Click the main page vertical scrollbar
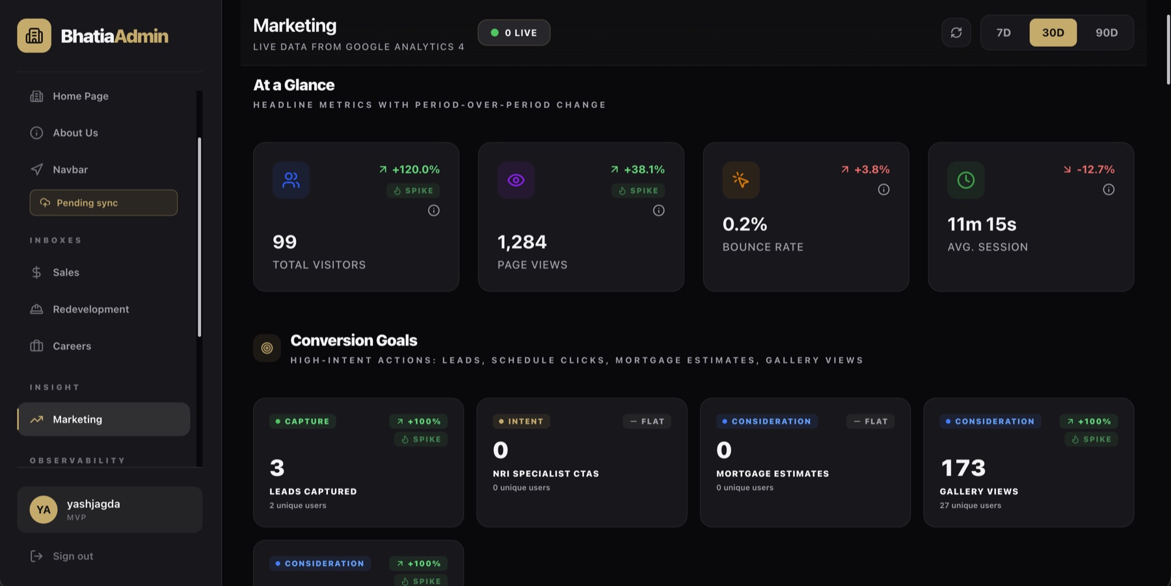1171x586 pixels. pyautogui.click(x=1168, y=50)
